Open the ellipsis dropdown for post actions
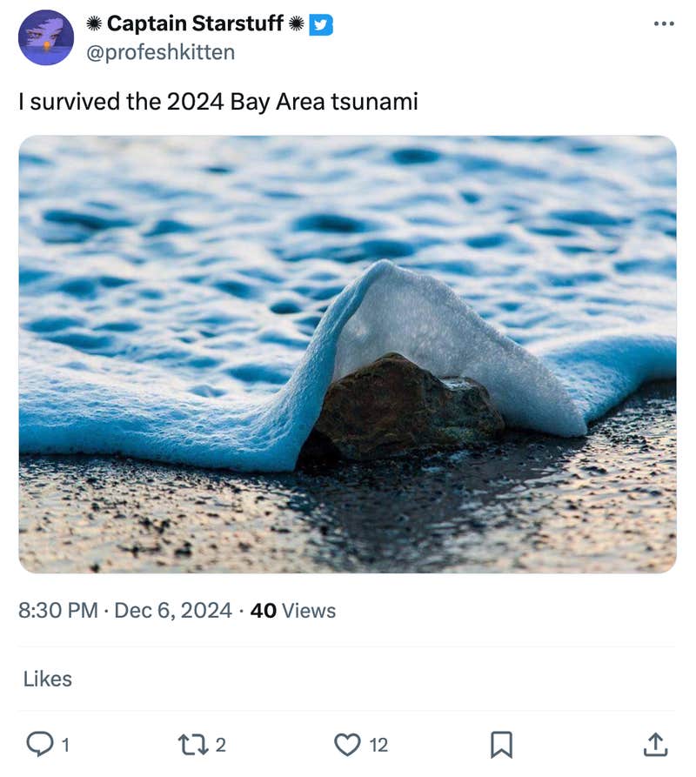Image resolution: width=696 pixels, height=777 pixels. coord(664,23)
